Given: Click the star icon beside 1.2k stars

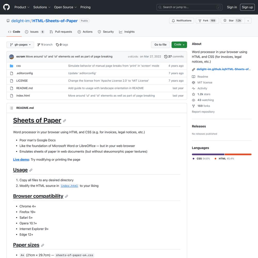Looking at the screenshot, I should coord(193,94).
